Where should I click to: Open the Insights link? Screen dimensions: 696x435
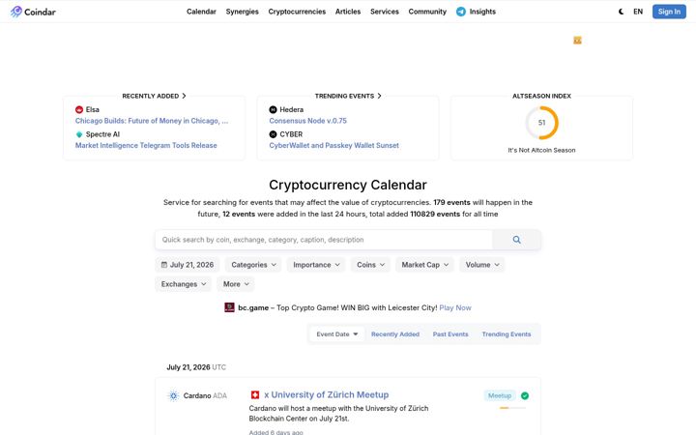[x=482, y=12]
